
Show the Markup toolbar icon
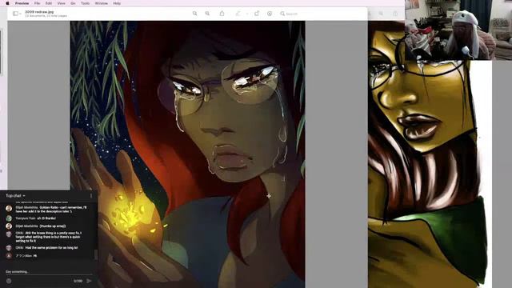click(x=270, y=14)
